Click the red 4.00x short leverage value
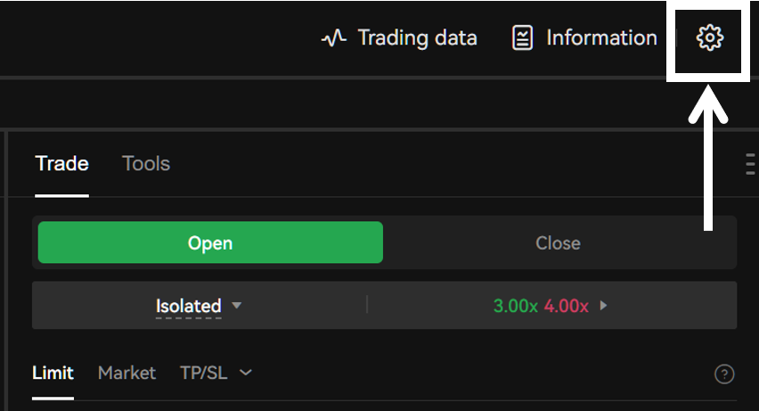Image resolution: width=759 pixels, height=411 pixels. click(567, 306)
